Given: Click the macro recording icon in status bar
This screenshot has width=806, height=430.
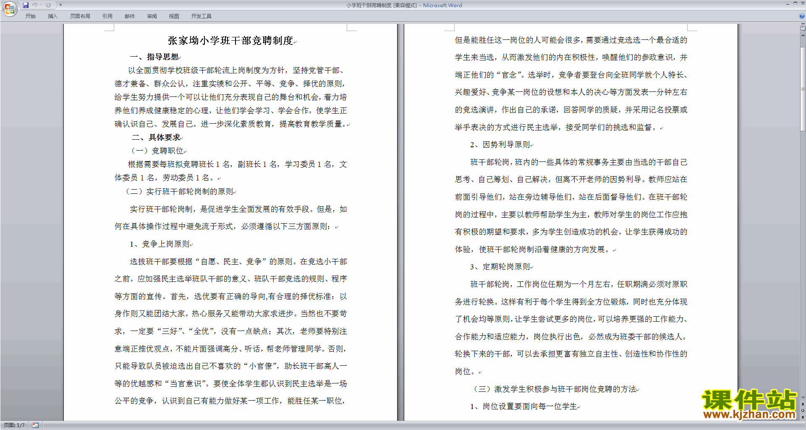Looking at the screenshot, I should (36, 425).
